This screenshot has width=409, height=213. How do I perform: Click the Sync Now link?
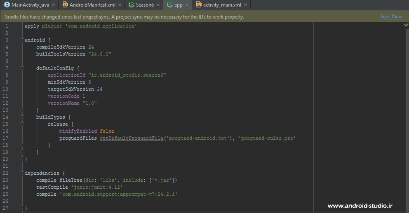[391, 17]
